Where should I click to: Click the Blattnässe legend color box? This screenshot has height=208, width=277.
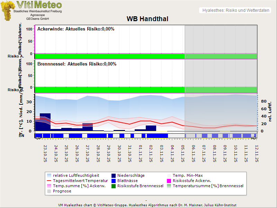point(114,181)
